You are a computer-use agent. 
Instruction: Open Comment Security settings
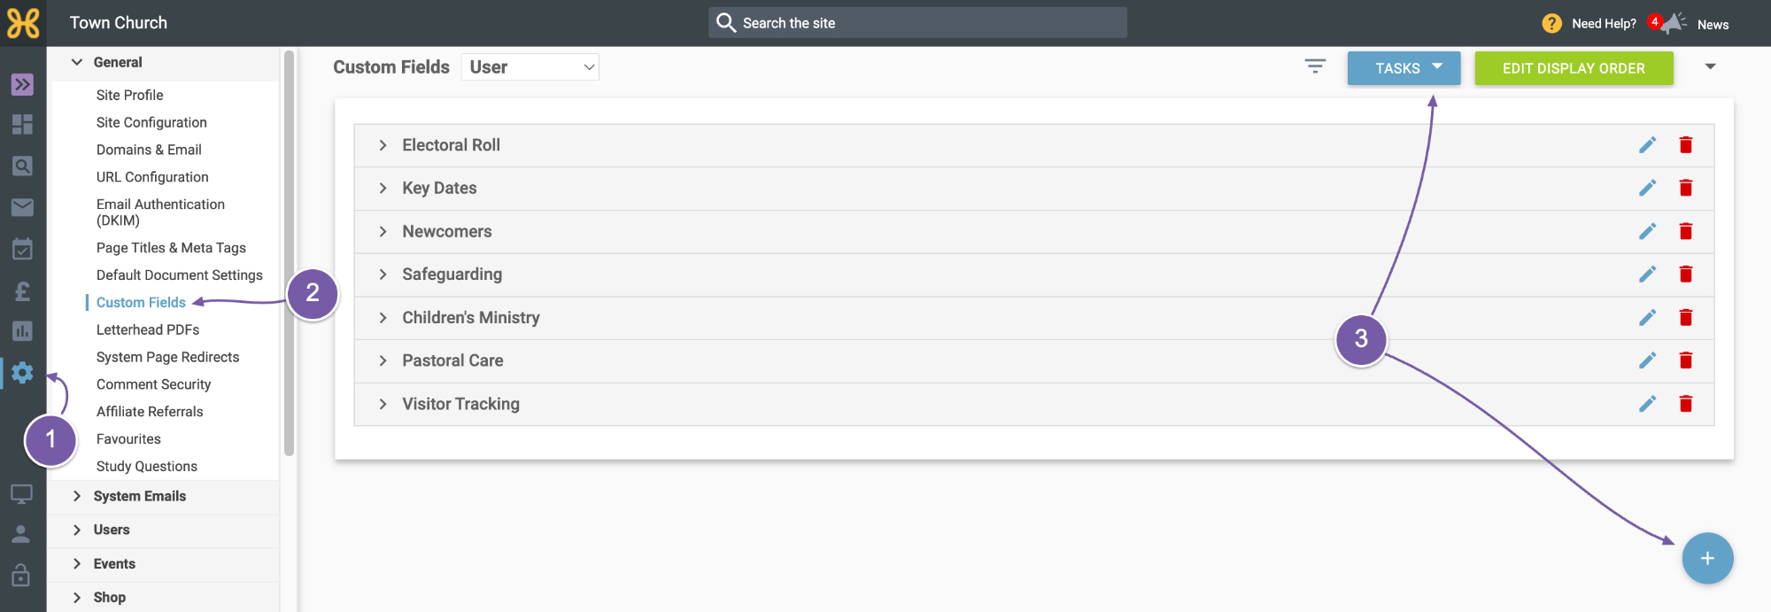[153, 384]
